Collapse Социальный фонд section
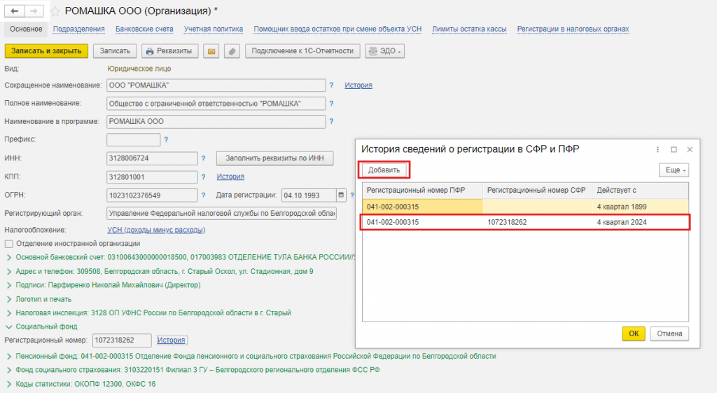 tap(8, 327)
